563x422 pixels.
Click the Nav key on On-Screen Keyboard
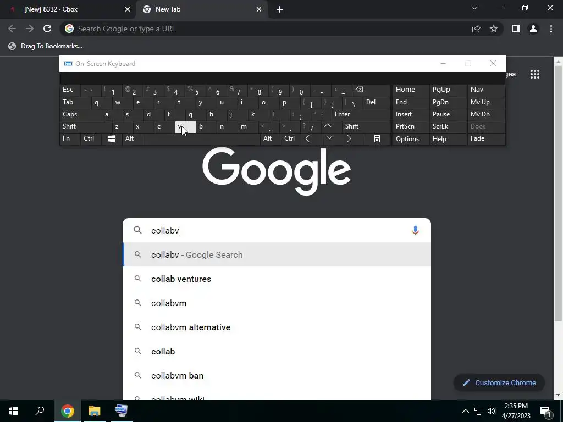coord(486,90)
